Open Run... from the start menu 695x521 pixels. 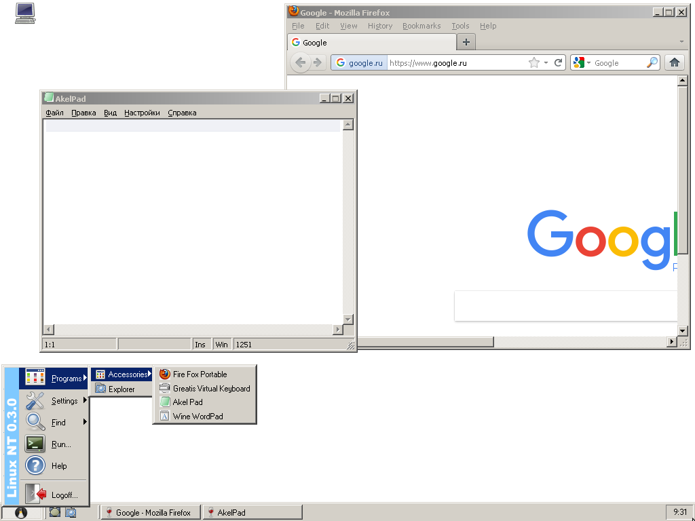[x=54, y=444]
